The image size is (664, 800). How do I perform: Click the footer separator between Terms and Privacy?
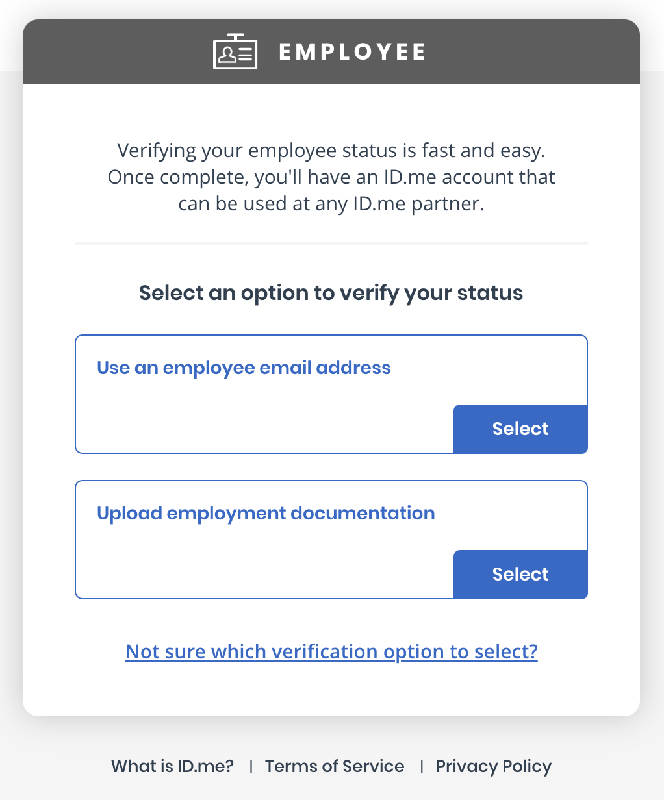coord(423,766)
